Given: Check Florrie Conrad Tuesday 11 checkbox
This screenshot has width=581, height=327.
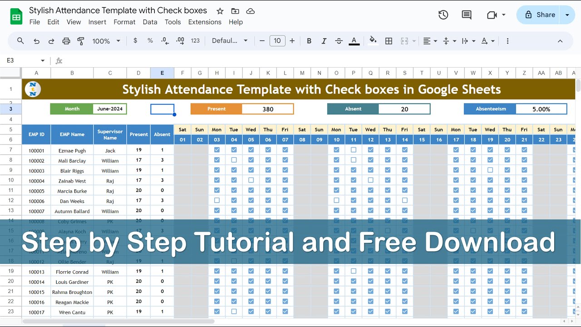Looking at the screenshot, I should [354, 271].
